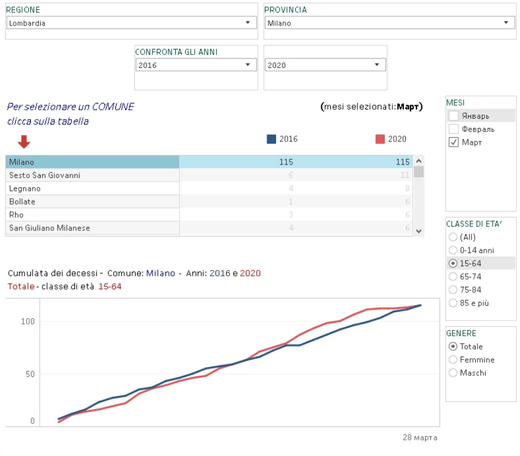Check the Февраль month checkbox

click(454, 129)
